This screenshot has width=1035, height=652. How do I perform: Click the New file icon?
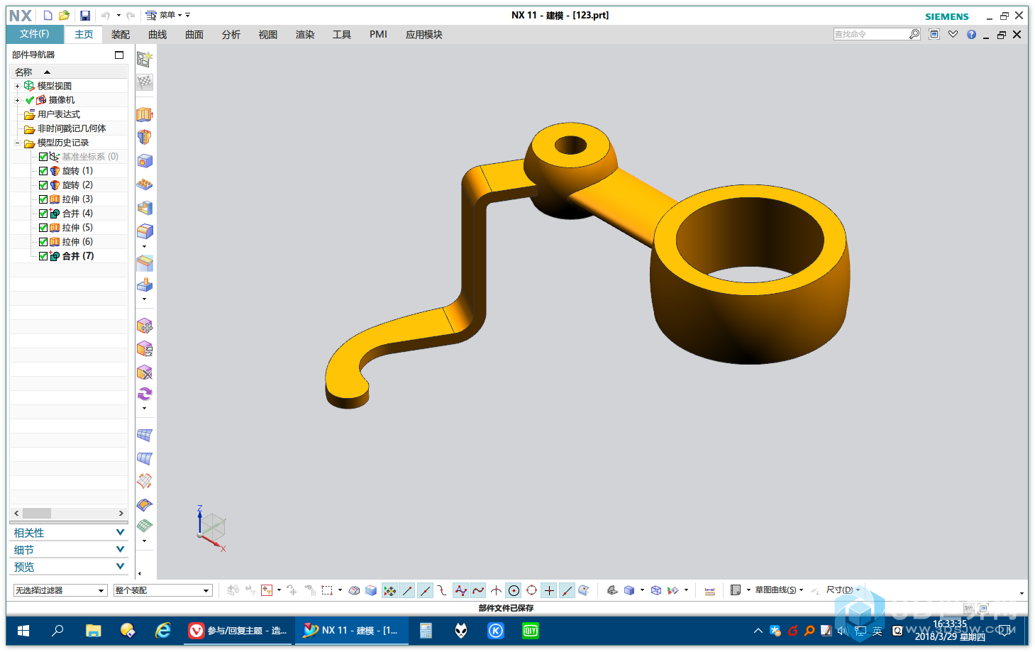pos(48,15)
